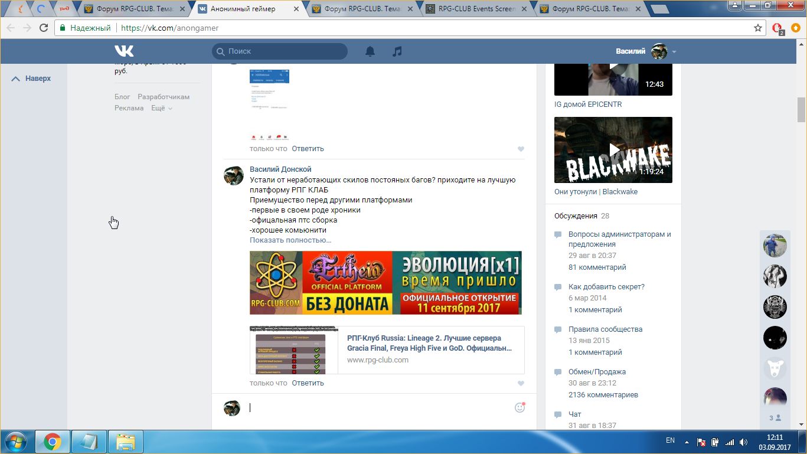Click Ответить under Василий Донской comment
This screenshot has width=807, height=454.
point(308,383)
